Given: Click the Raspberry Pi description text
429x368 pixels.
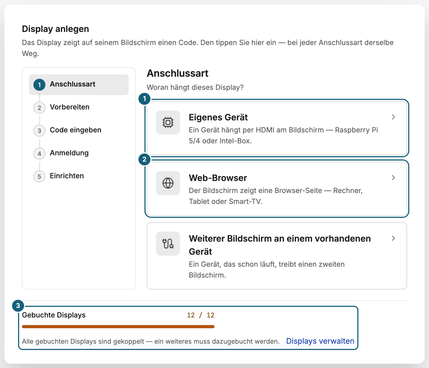Looking at the screenshot, I should tap(283, 135).
